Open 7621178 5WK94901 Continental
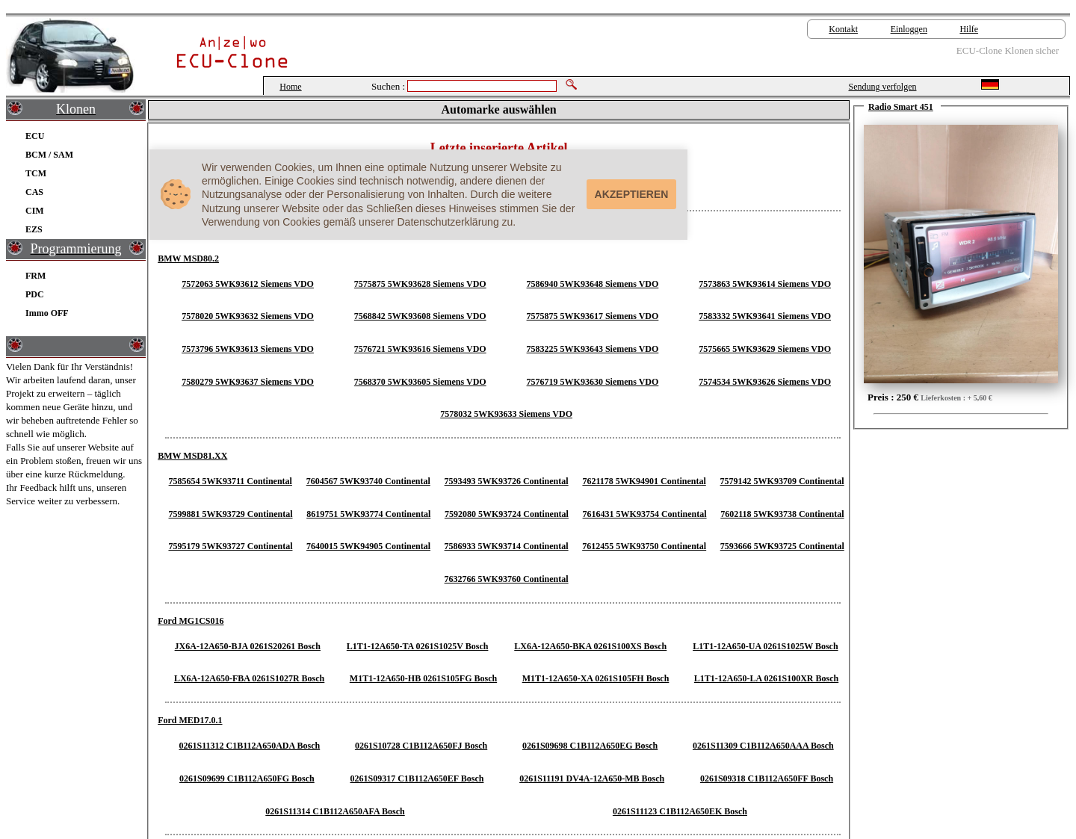This screenshot has width=1076, height=839. point(644,481)
